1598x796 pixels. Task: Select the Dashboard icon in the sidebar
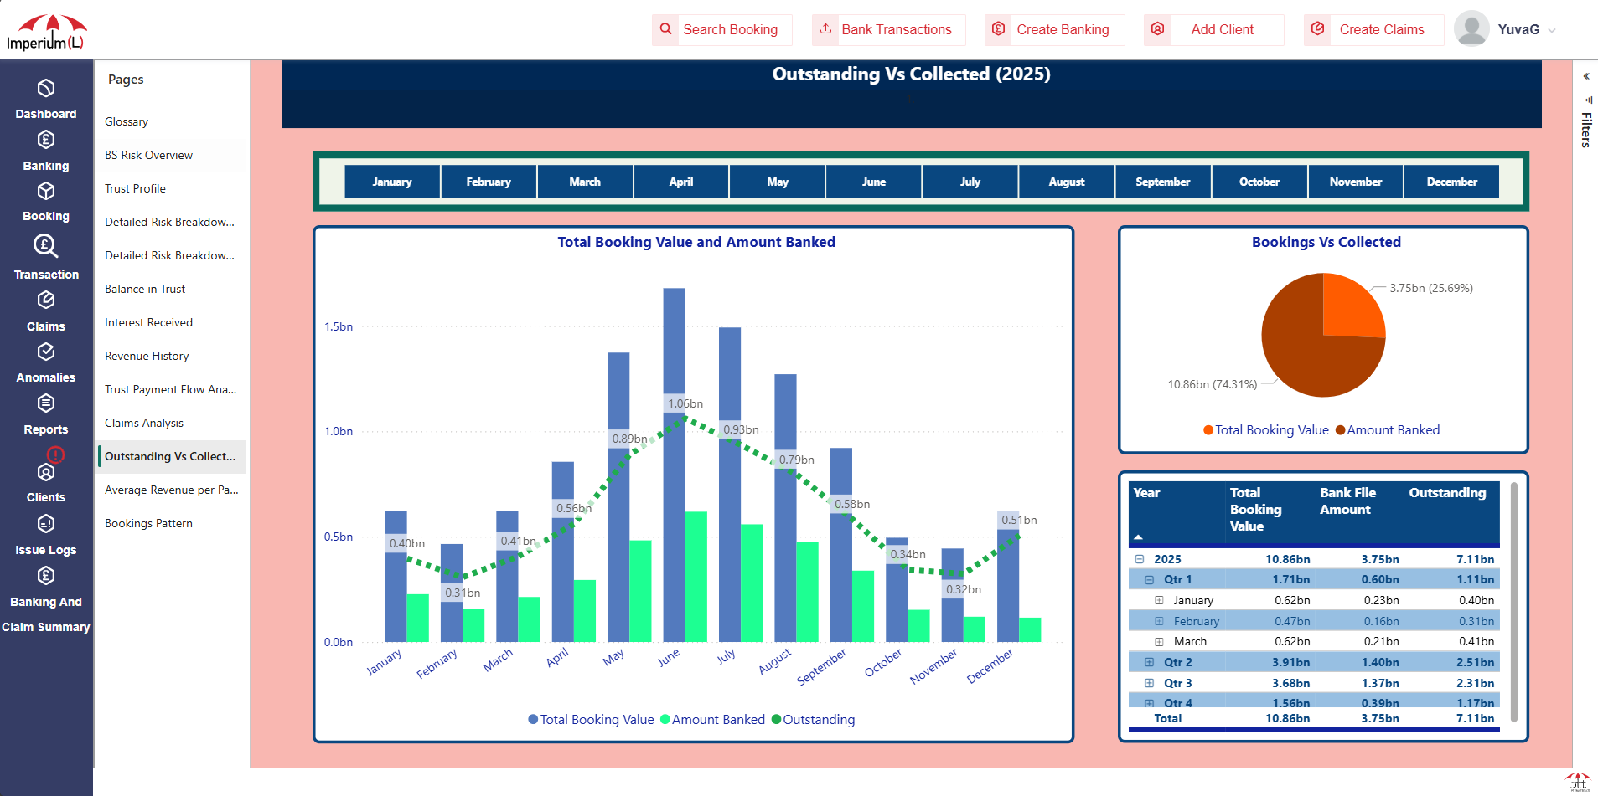(x=46, y=90)
